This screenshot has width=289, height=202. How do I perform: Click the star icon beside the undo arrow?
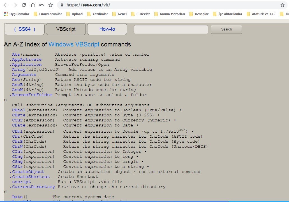[x=51, y=5]
